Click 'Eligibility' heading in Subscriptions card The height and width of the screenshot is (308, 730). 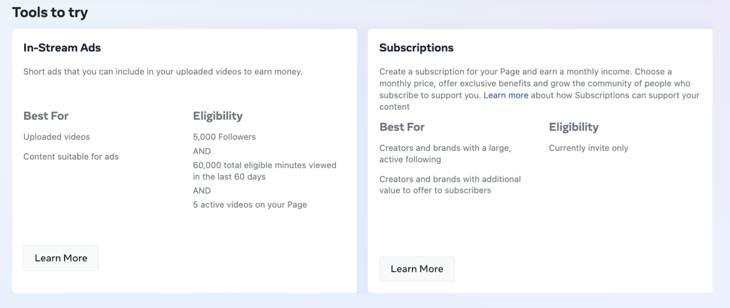point(573,127)
